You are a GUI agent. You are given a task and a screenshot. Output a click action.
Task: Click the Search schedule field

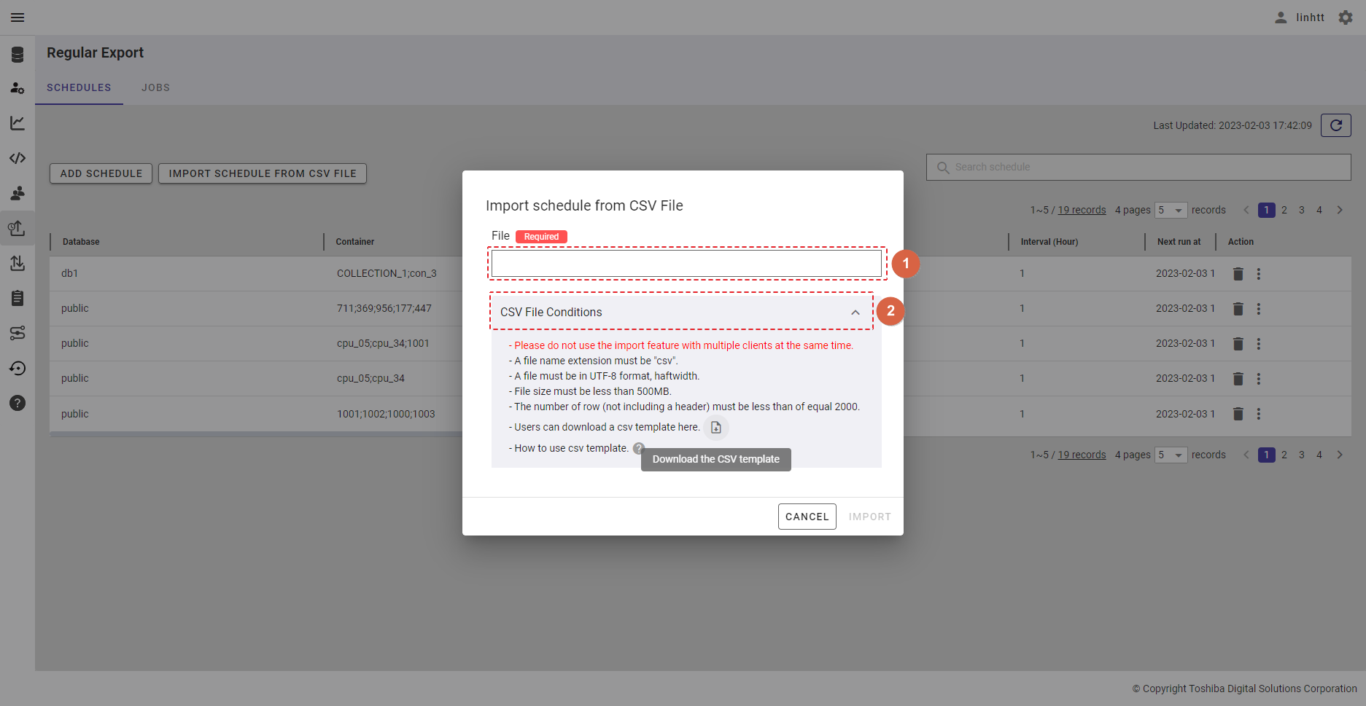(1138, 167)
